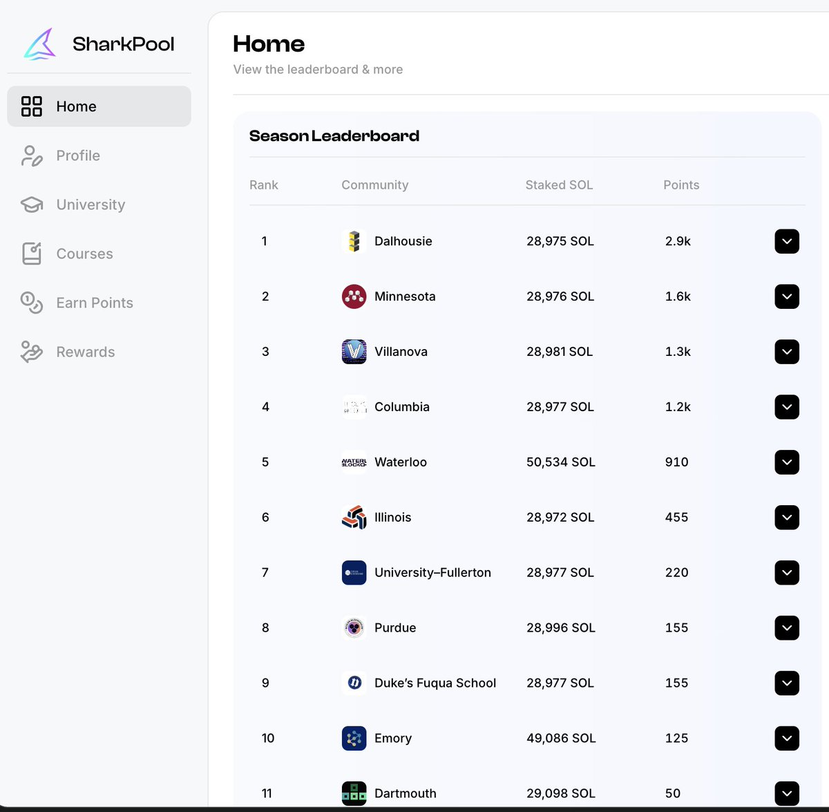
Task: Go to the University section
Action: 99,205
